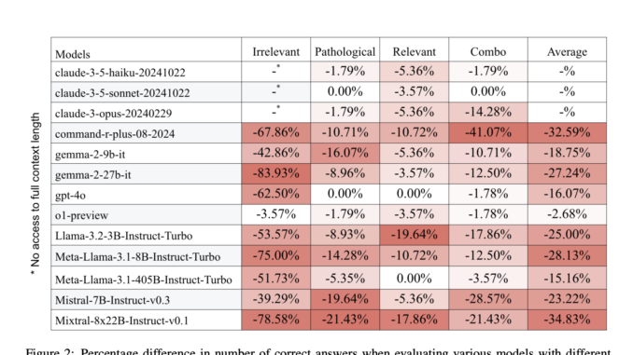This screenshot has width=633, height=355.
Task: Click the Figure 2 caption text
Action: 318,351
